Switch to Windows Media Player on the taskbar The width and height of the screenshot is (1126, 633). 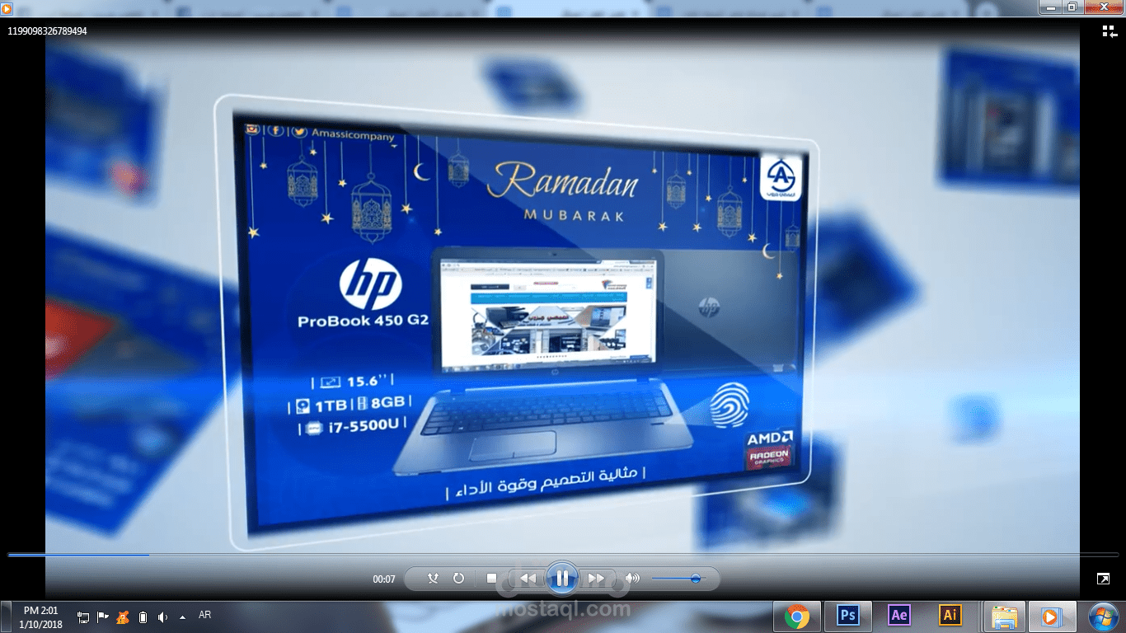[x=1053, y=616]
